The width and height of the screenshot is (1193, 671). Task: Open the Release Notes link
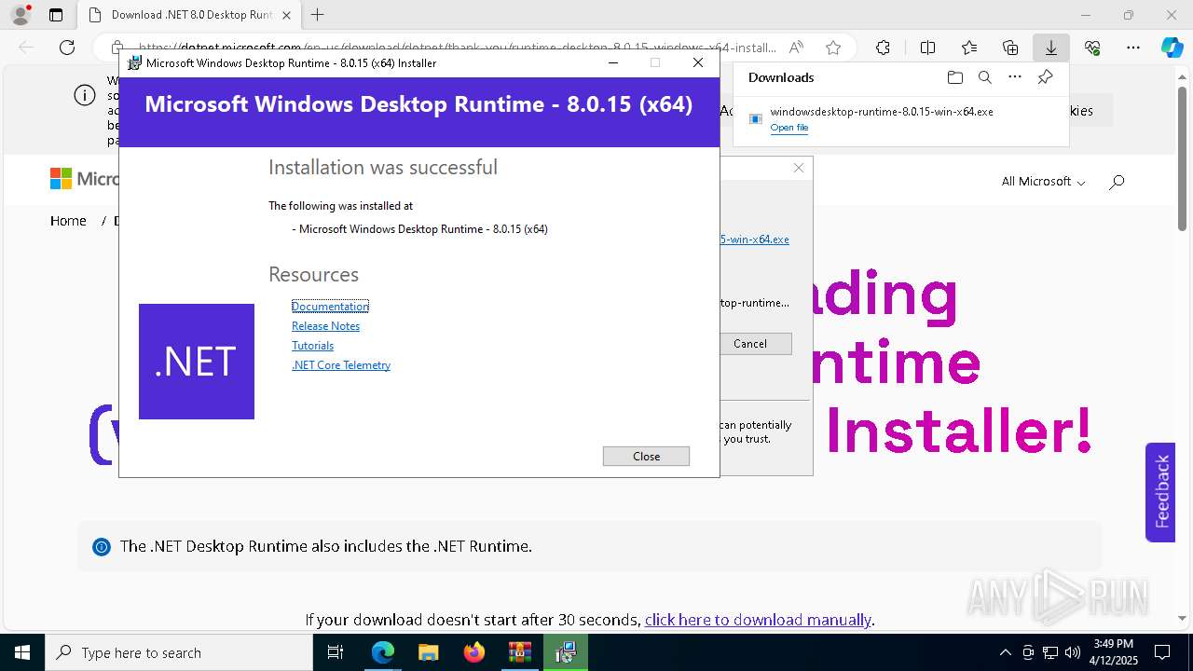coord(325,326)
